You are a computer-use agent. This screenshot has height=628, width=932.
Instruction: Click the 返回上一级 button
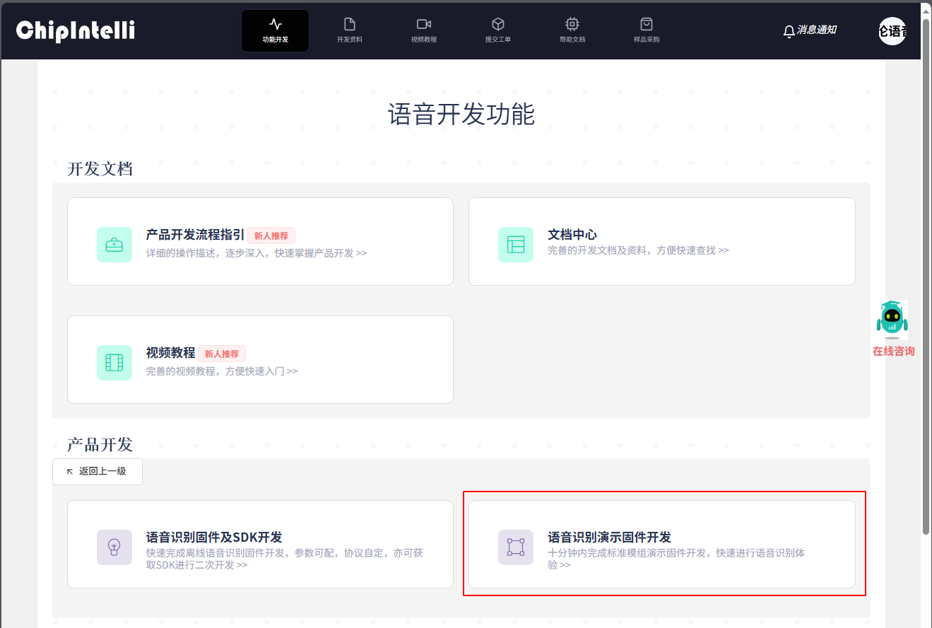click(x=98, y=472)
